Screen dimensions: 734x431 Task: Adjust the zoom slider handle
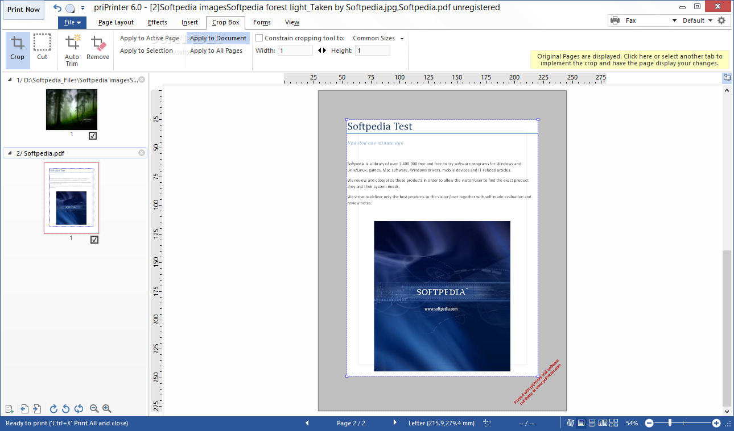[670, 423]
